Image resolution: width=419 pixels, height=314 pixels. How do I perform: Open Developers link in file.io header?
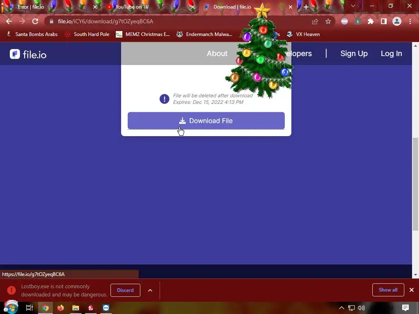click(x=299, y=54)
